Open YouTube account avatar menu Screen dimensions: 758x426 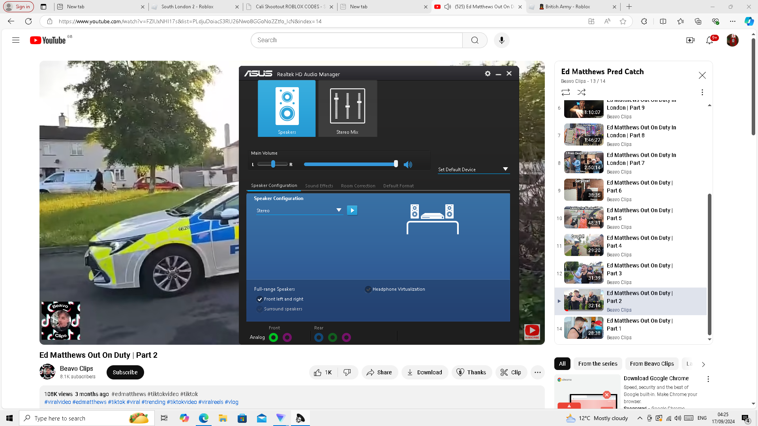(732, 40)
